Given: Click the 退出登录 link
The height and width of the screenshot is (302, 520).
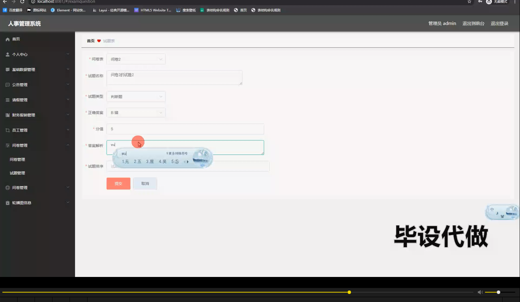Looking at the screenshot, I should [499, 23].
